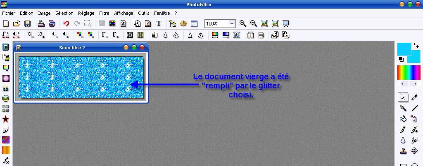423x166 pixels.
Task: Open the 100% zoom level dropdown
Action: pos(232,24)
